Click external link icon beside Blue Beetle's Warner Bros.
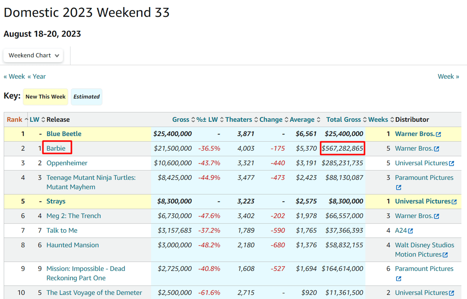Screen dimensions: 467x299 439,134
